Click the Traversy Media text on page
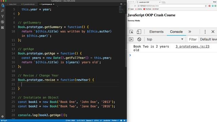 (x=134, y=21)
